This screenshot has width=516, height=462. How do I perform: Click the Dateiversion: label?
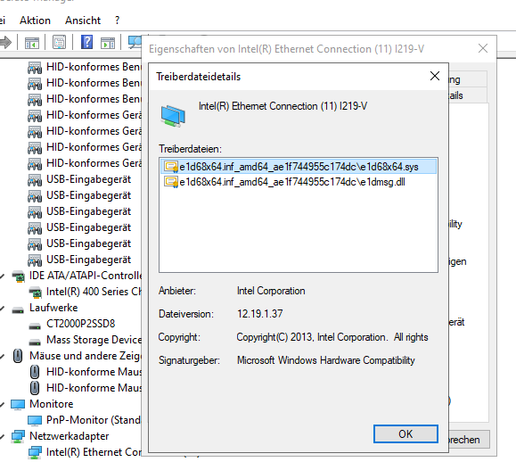point(186,314)
